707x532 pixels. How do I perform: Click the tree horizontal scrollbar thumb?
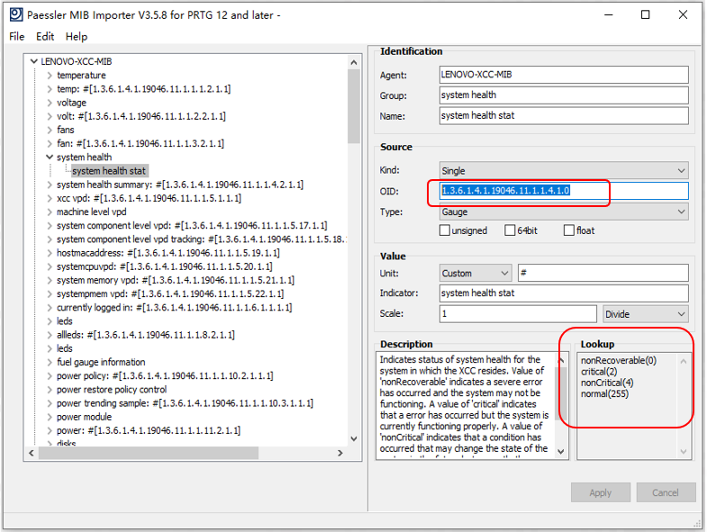[x=149, y=453]
